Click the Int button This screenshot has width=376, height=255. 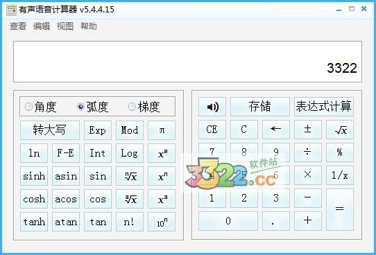tap(98, 153)
